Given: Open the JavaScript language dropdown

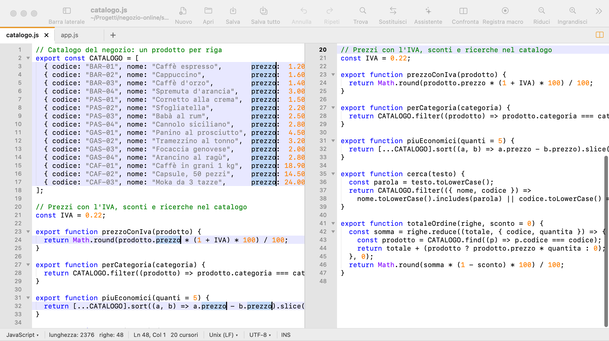Looking at the screenshot, I should (22, 335).
